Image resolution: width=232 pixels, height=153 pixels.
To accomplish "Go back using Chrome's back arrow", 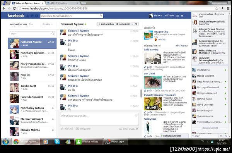I will 4,9.
